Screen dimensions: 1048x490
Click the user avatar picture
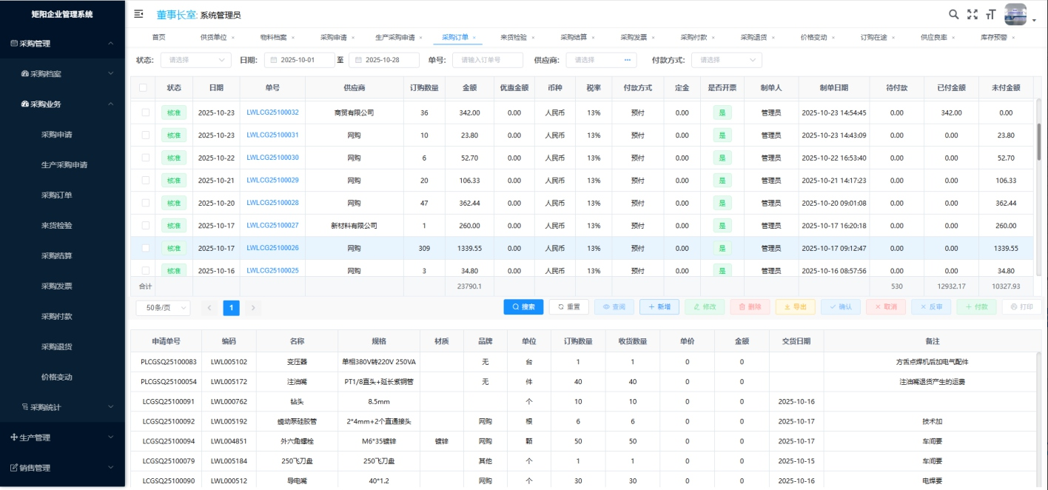pos(1015,14)
